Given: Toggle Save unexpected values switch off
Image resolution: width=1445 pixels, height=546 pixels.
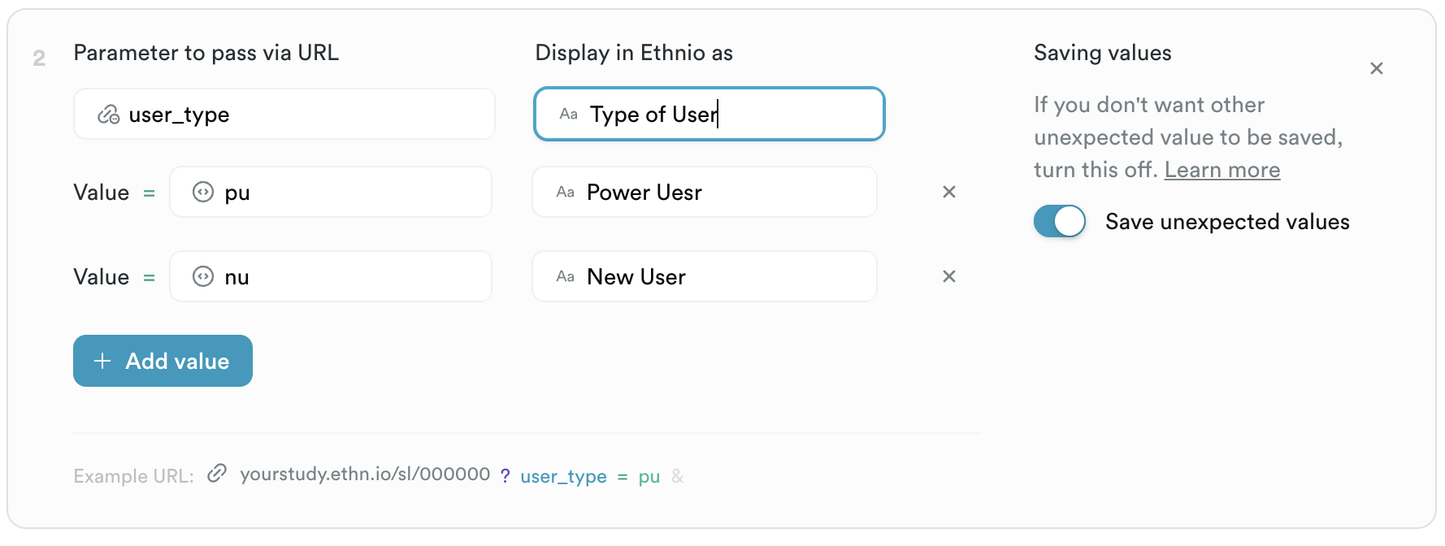Looking at the screenshot, I should [x=1059, y=222].
